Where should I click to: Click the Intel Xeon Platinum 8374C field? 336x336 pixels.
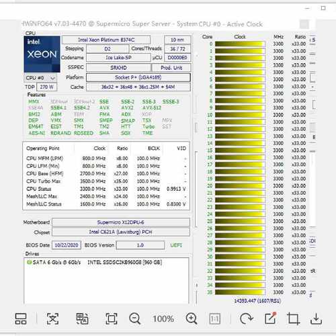click(106, 40)
